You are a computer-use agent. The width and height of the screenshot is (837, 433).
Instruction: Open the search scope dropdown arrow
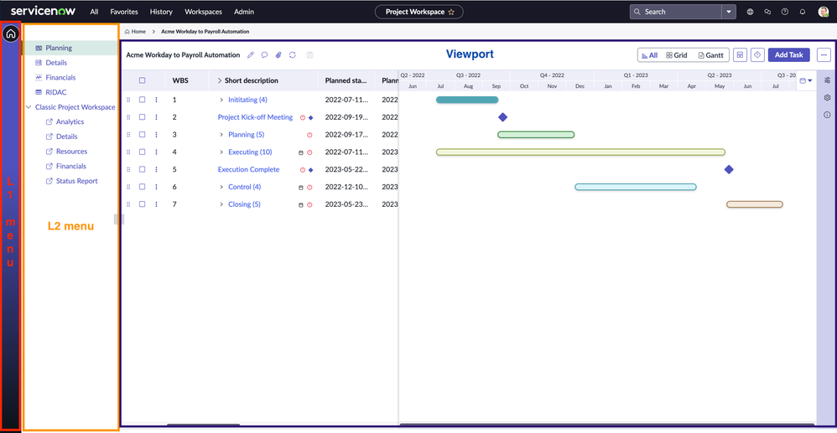click(x=729, y=12)
